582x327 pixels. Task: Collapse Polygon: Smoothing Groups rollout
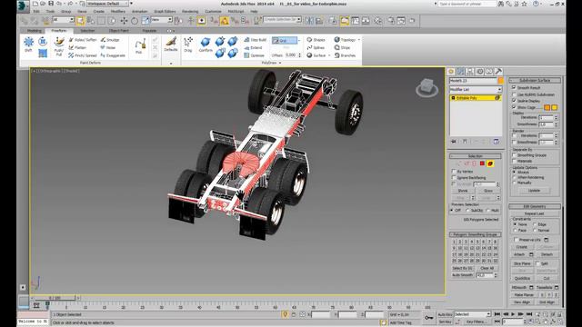click(476, 234)
